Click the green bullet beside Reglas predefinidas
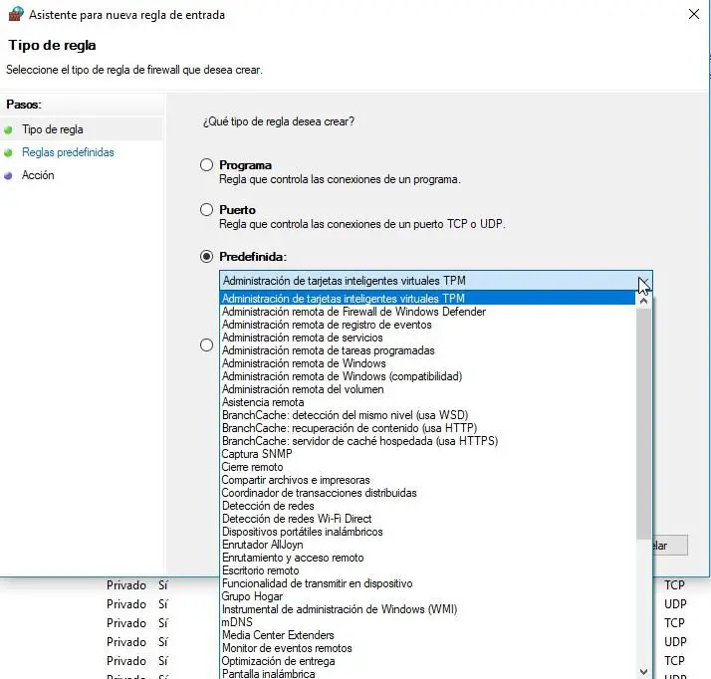This screenshot has height=679, width=711. point(8,152)
